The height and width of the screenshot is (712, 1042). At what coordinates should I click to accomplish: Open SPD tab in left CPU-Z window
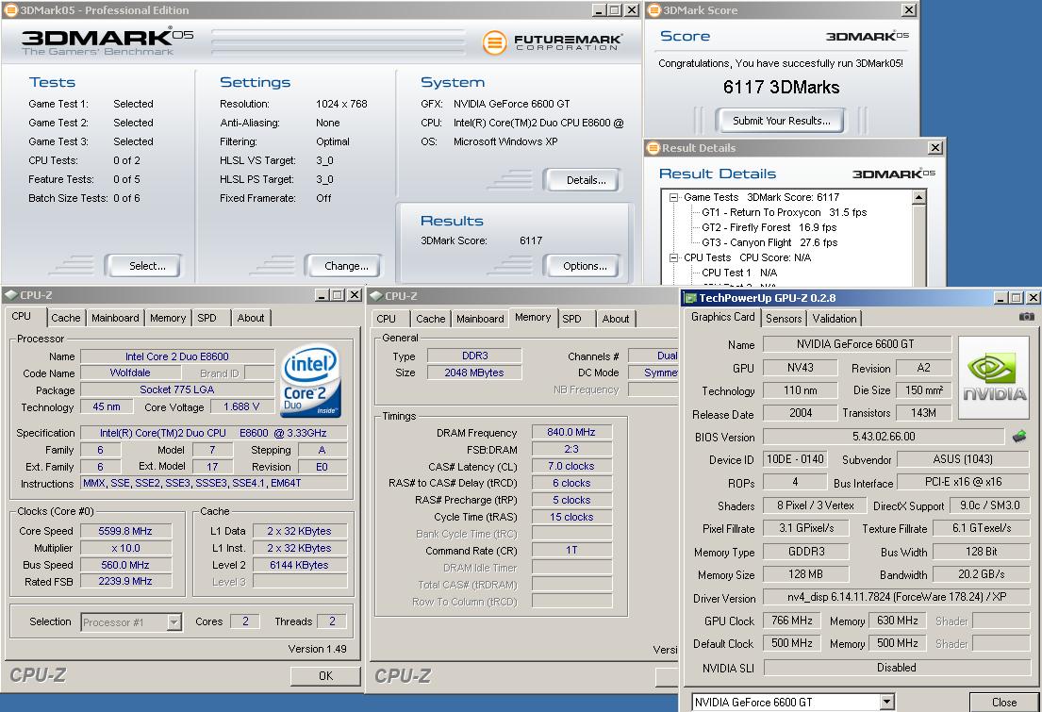pos(207,318)
